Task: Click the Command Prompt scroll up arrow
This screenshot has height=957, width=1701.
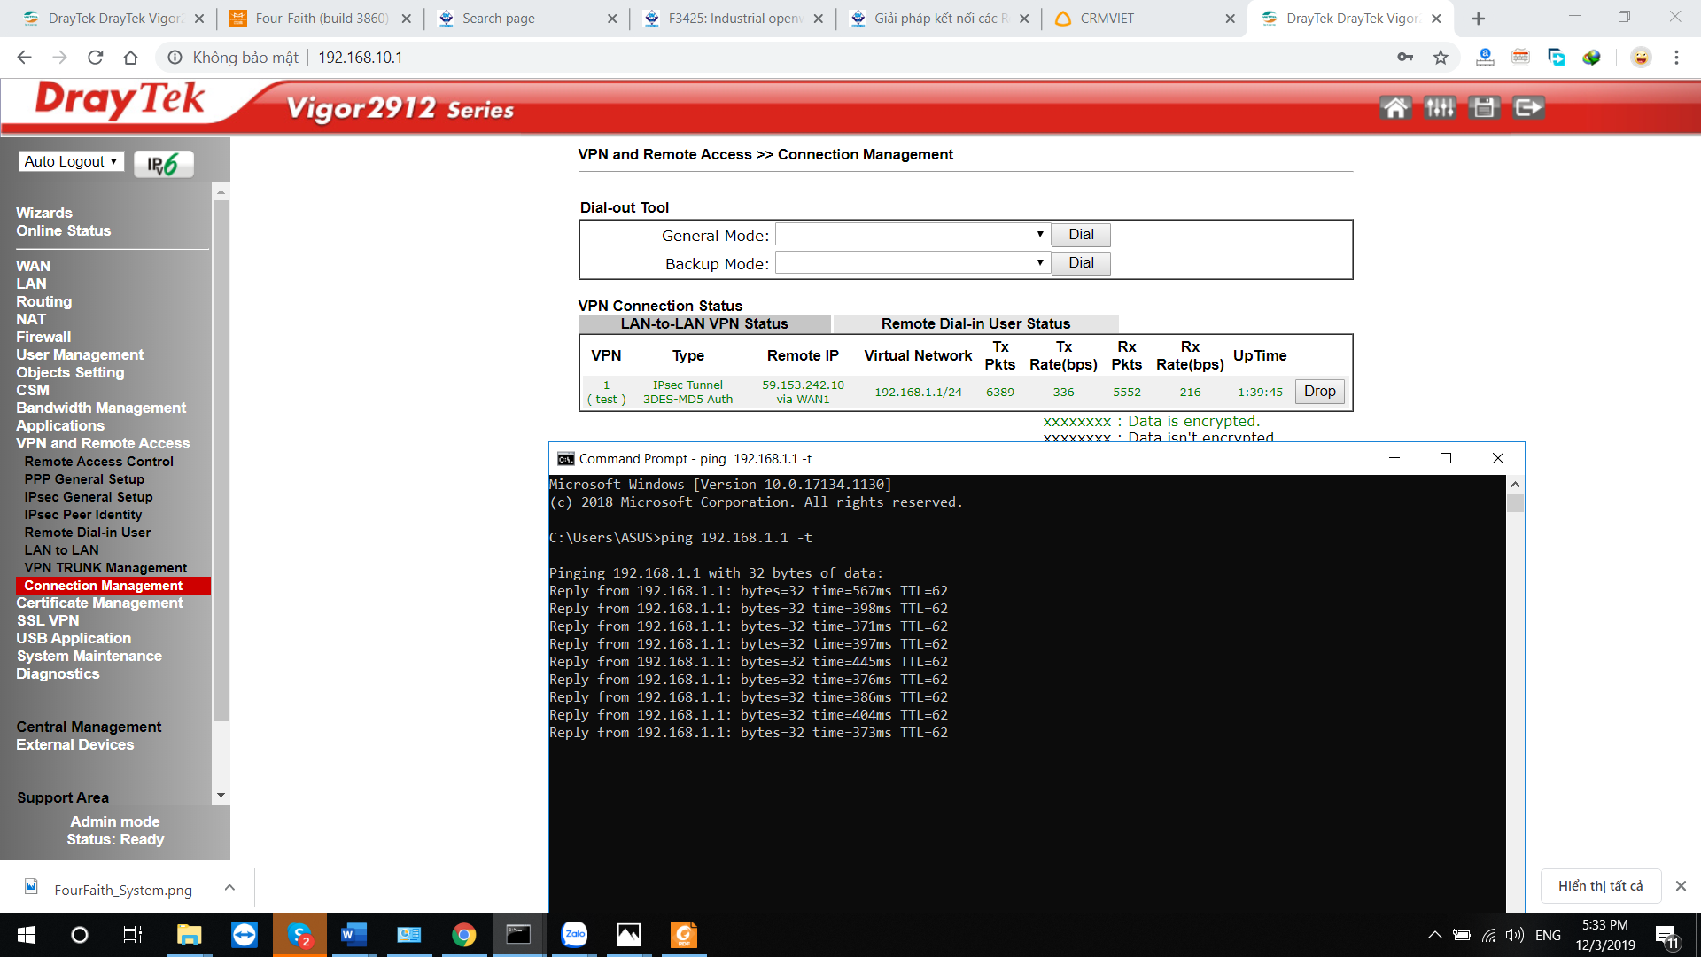Action: click(x=1515, y=484)
